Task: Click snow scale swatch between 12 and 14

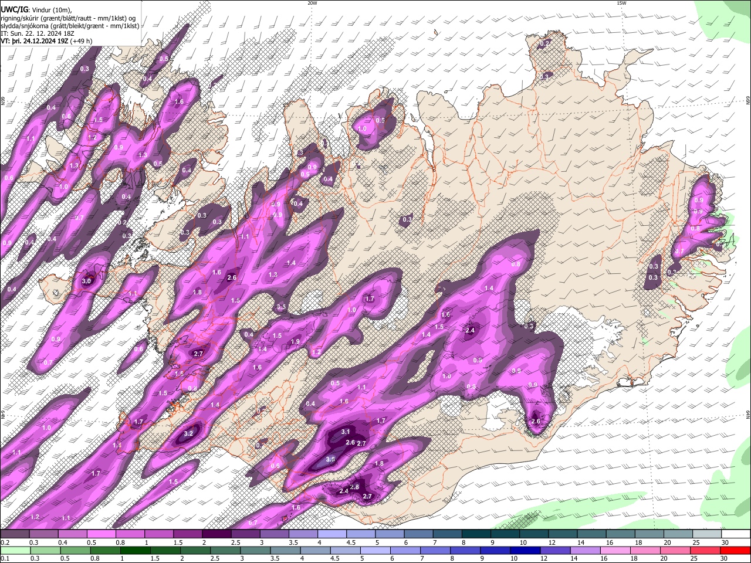Action: [562, 534]
